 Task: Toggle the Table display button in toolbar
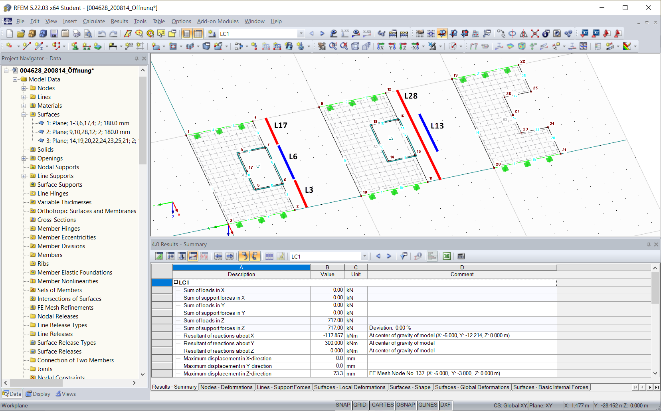pyautogui.click(x=198, y=34)
